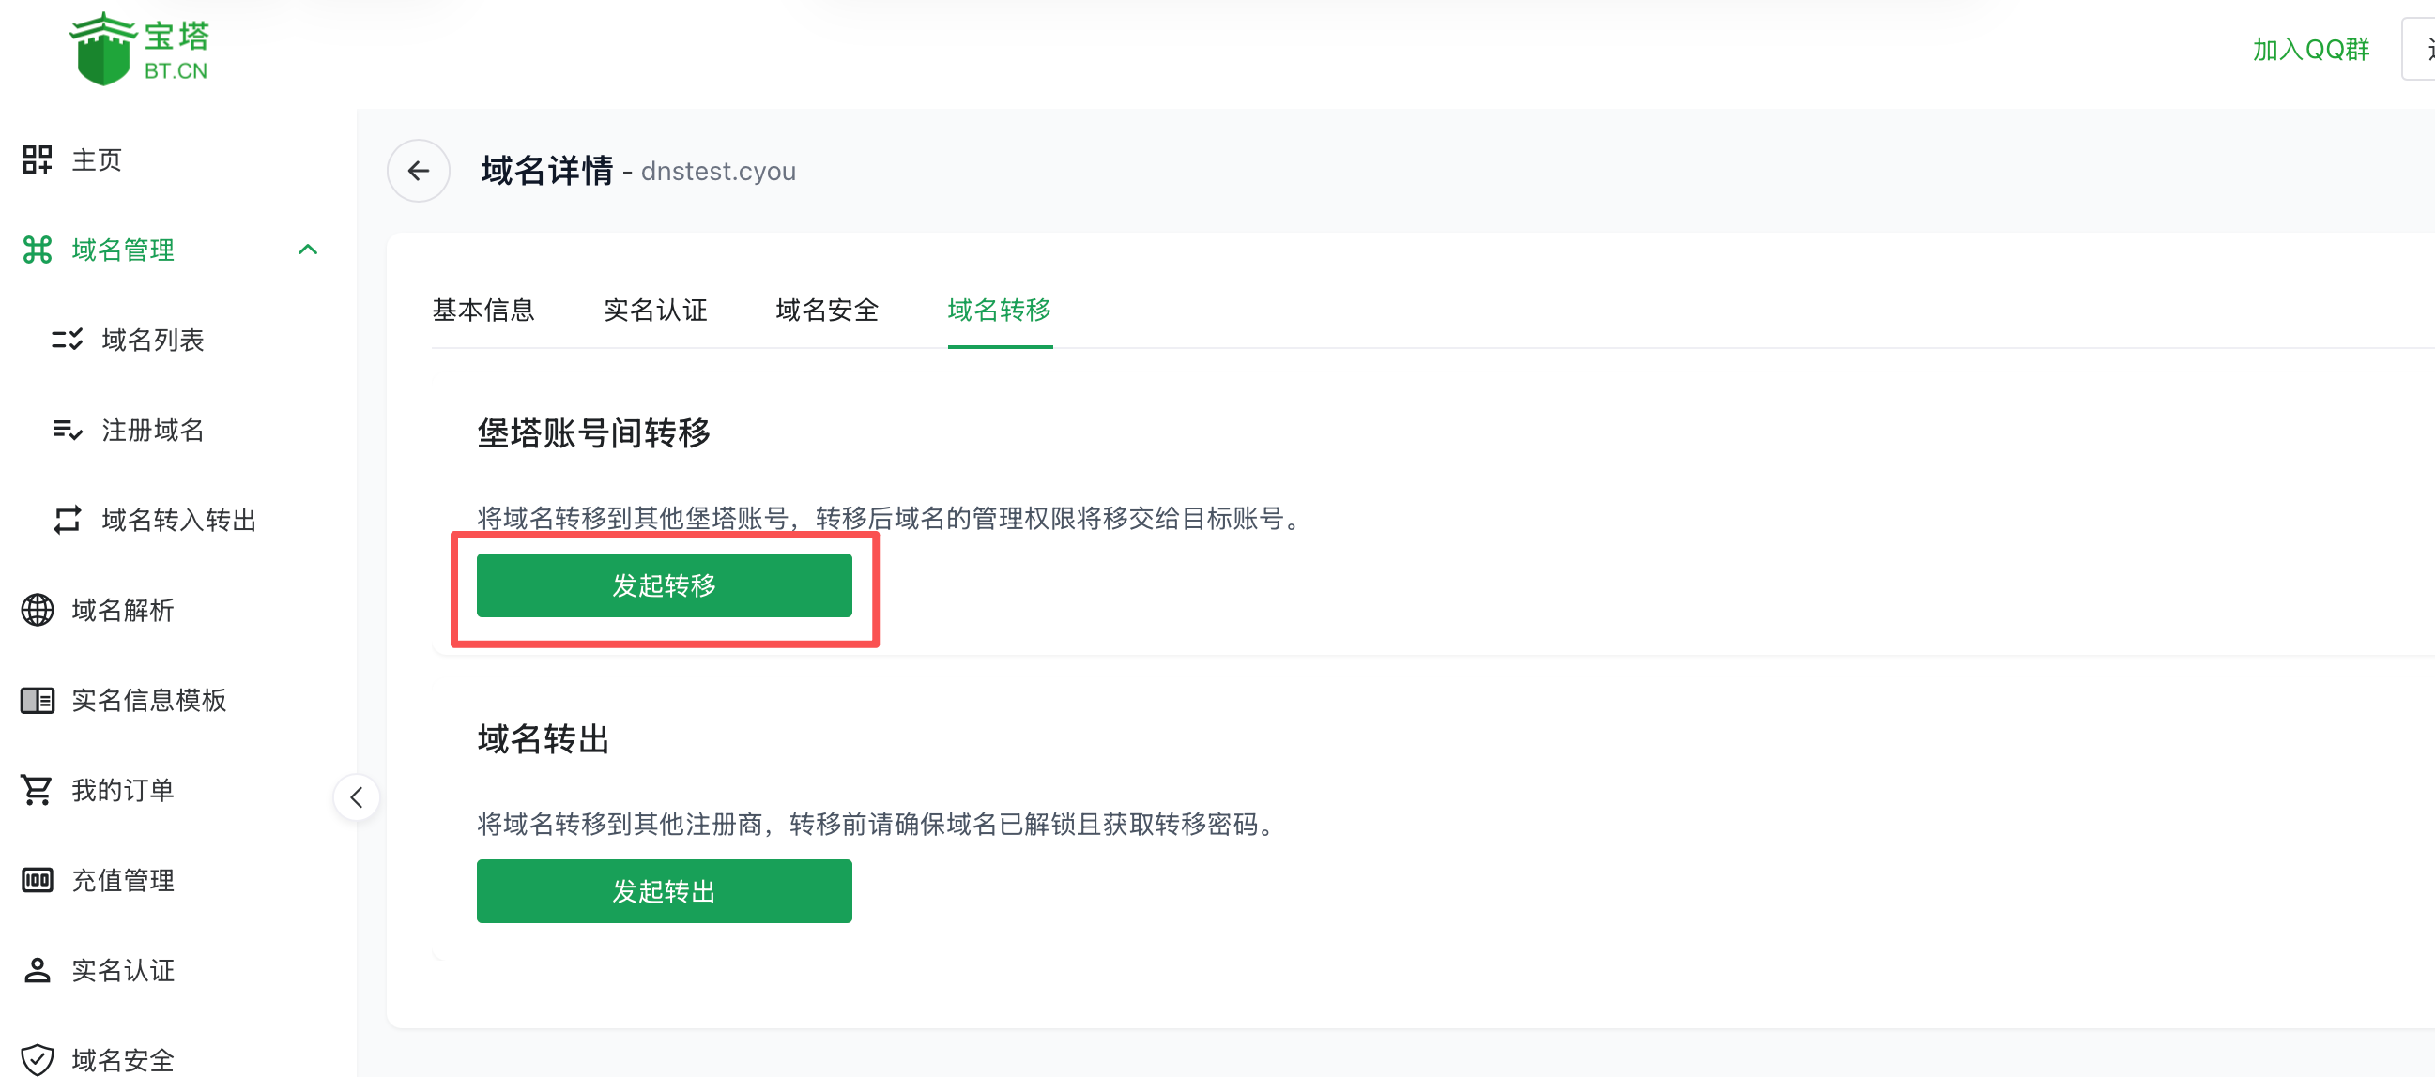Open the 加入QQ群 link

[2312, 49]
